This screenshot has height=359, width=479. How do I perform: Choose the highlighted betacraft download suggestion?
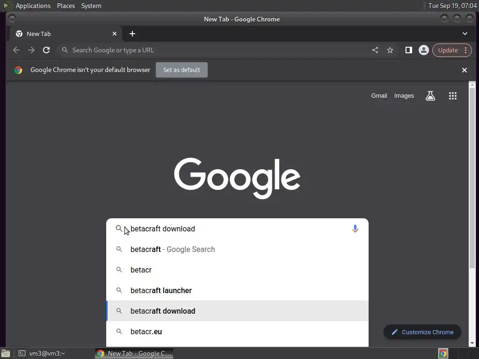[x=237, y=311]
